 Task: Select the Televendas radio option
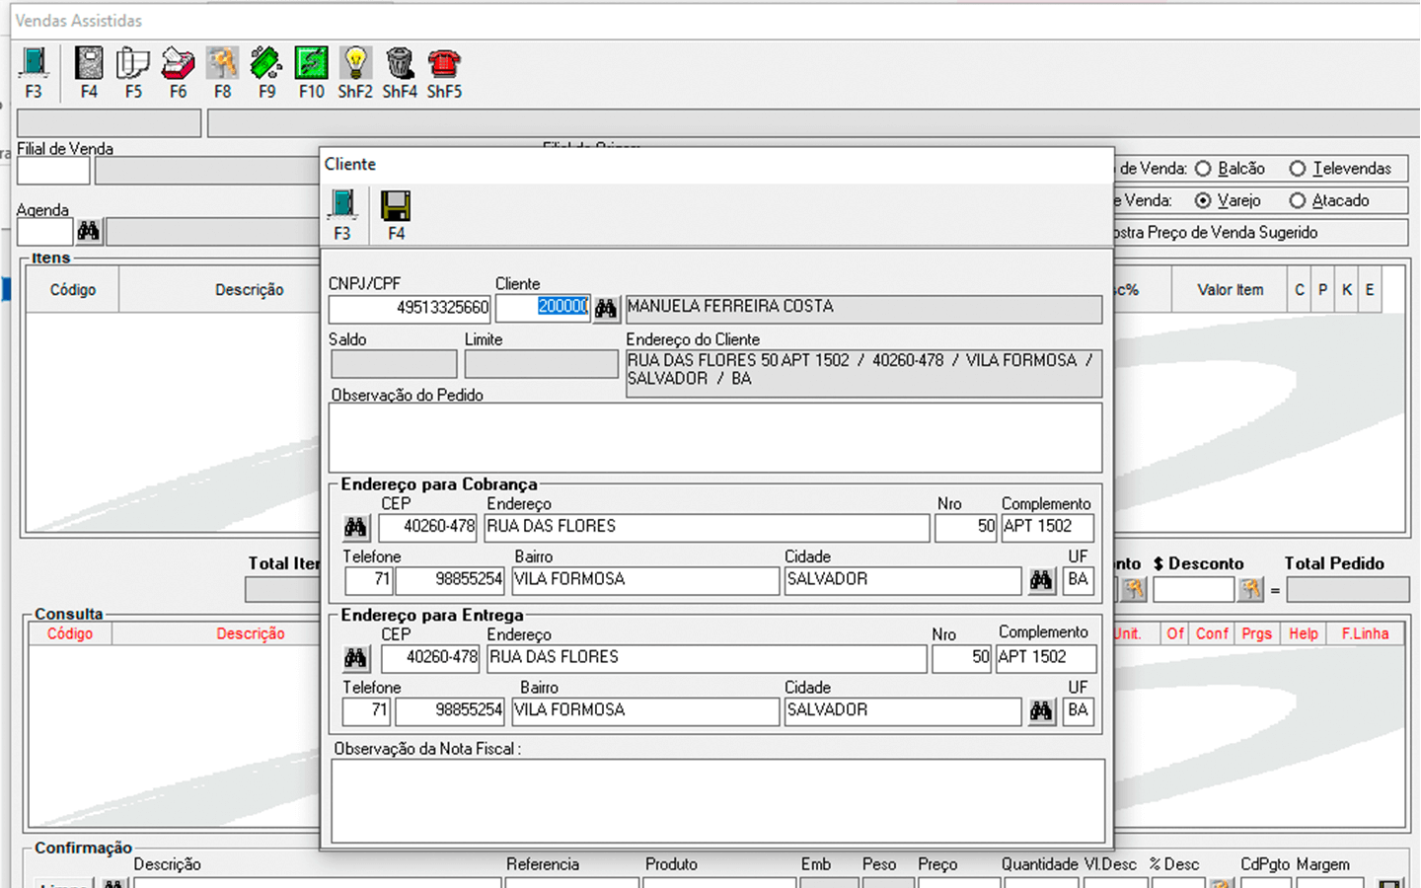coord(1298,169)
